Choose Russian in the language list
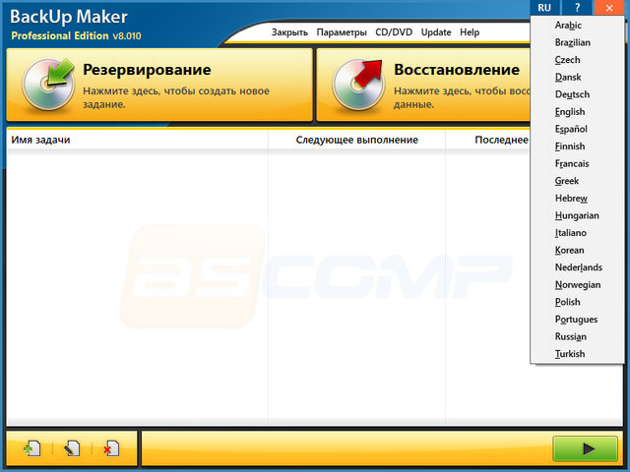The image size is (630, 472). [x=570, y=336]
